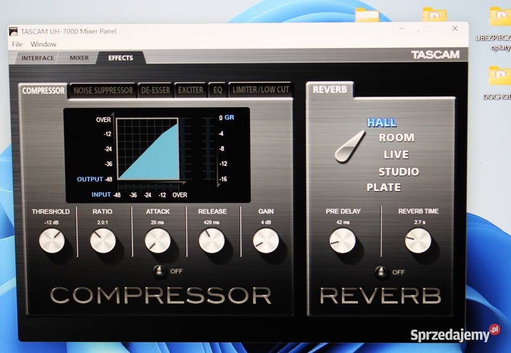The height and width of the screenshot is (353, 511).
Task: Toggle the compressor on/off switch
Action: coord(159,271)
